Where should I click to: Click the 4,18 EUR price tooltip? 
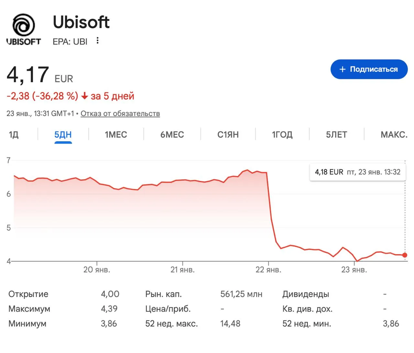tap(357, 172)
